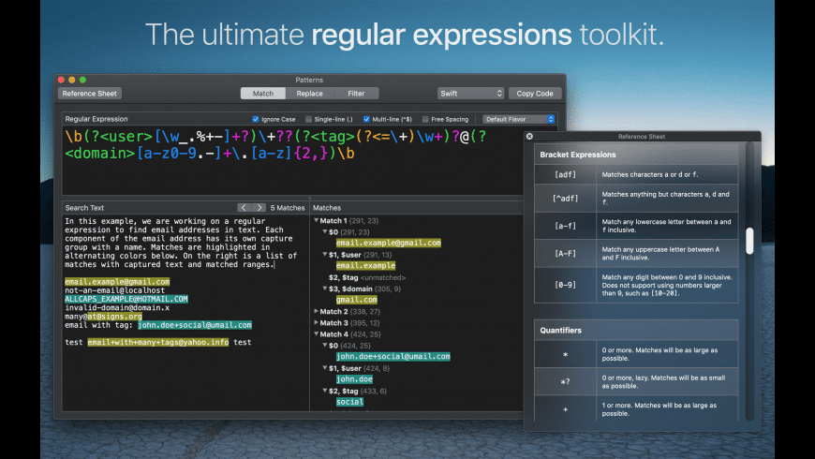This screenshot has height=459, width=815.
Task: Collapse $1, $user under Match 4
Action: [x=325, y=368]
